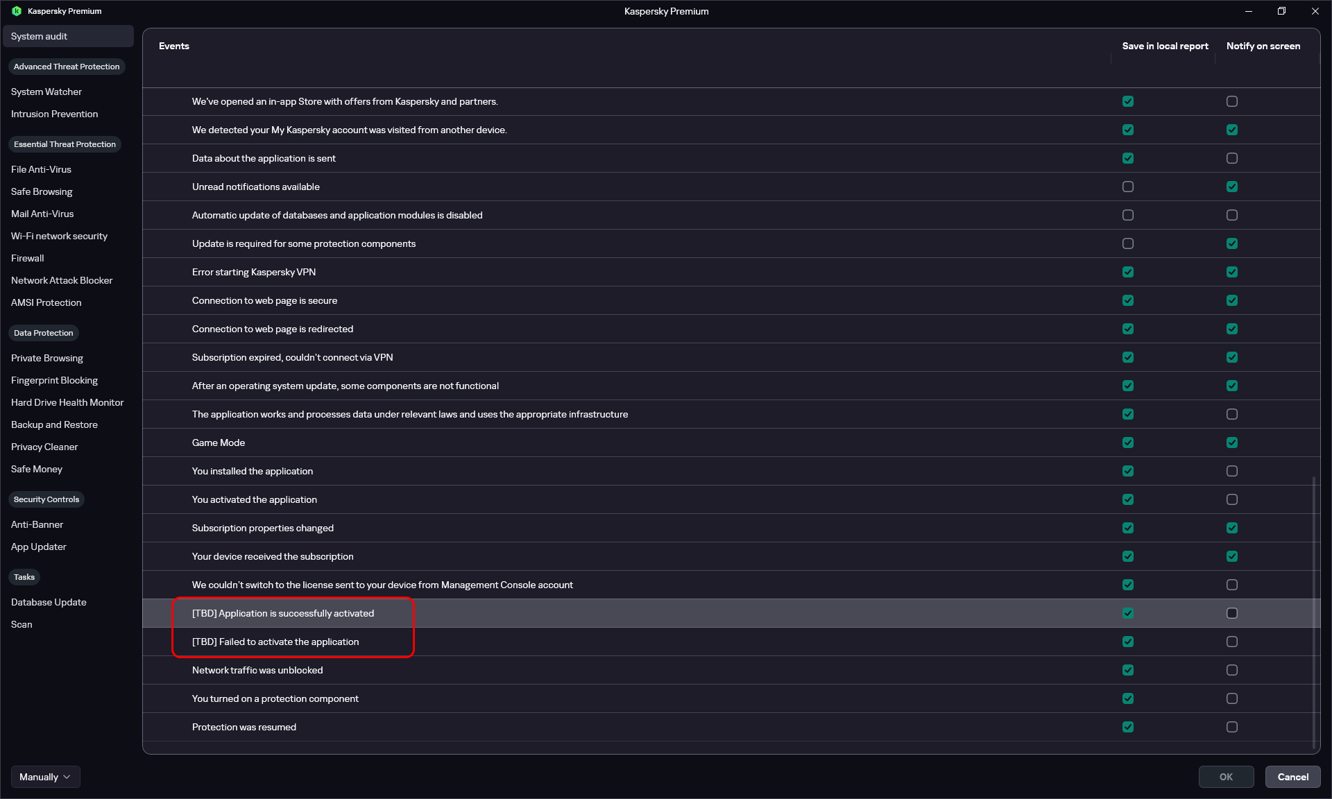Enable on-screen notify for Management Console license event
The height and width of the screenshot is (799, 1332).
[1232, 585]
